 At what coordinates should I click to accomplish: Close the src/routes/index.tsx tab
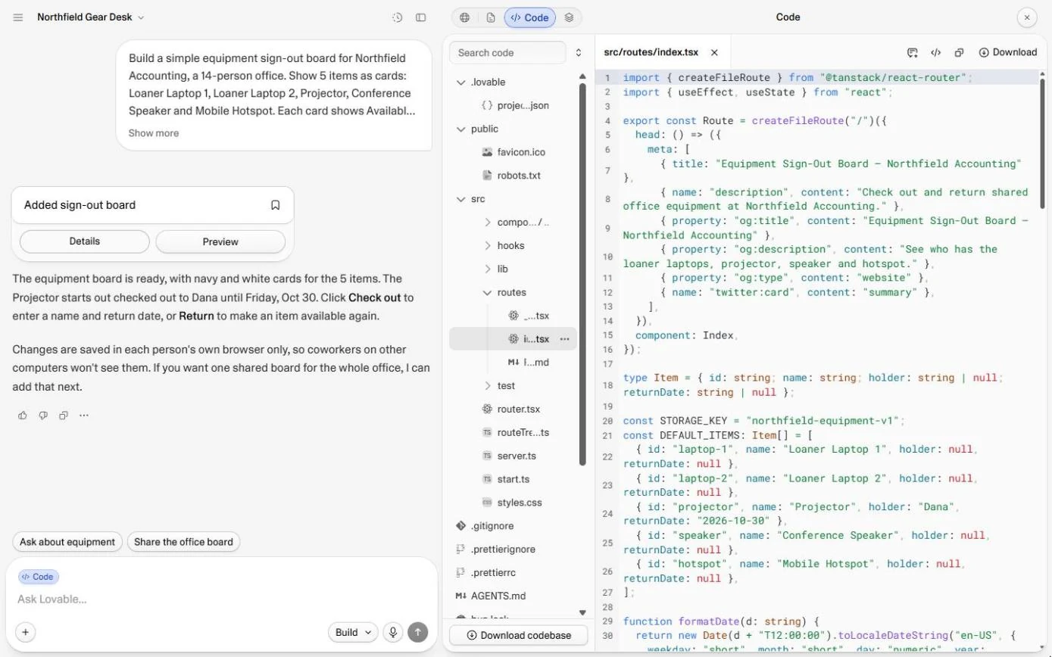coord(714,53)
